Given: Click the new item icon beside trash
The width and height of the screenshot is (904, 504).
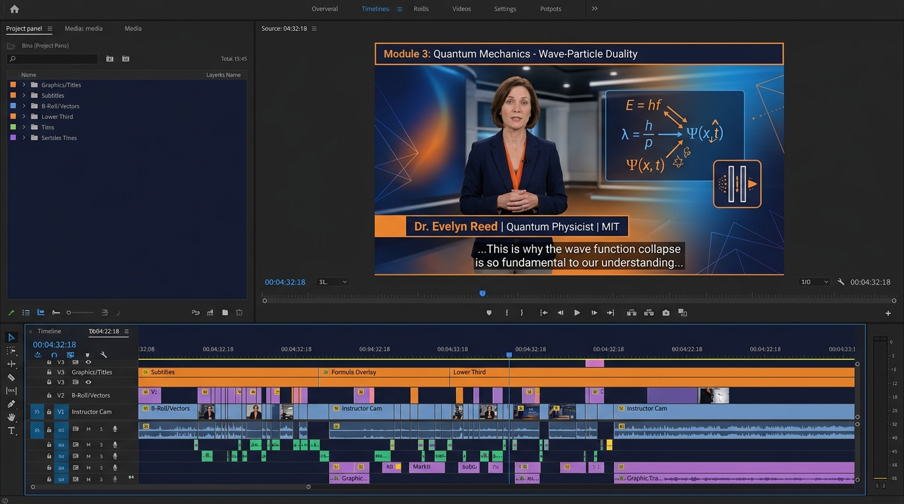Looking at the screenshot, I should 225,312.
